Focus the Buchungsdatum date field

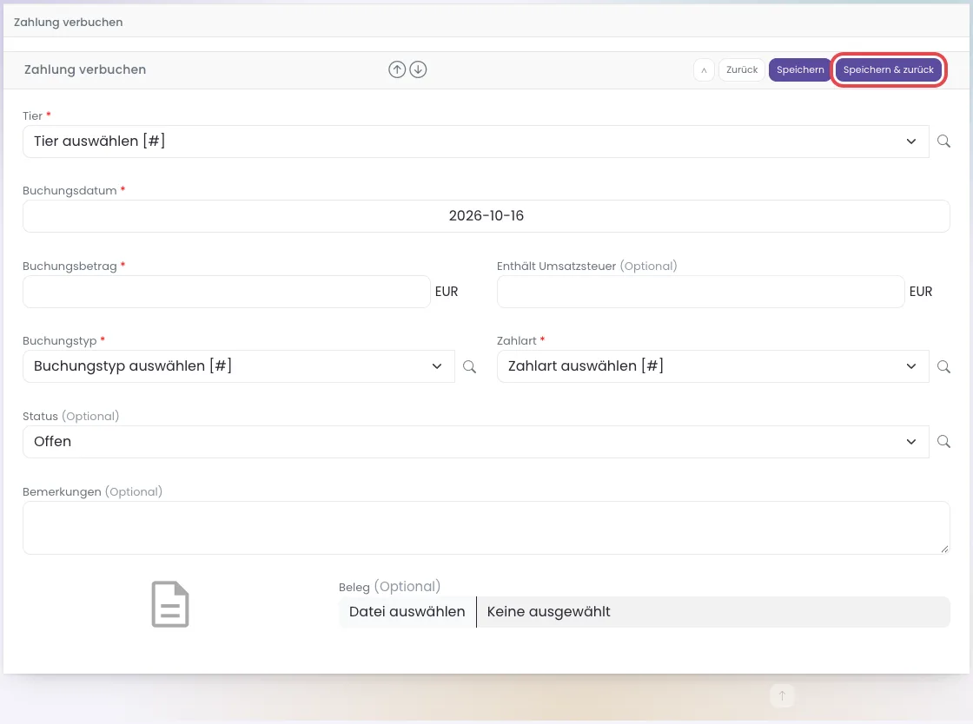tap(486, 216)
